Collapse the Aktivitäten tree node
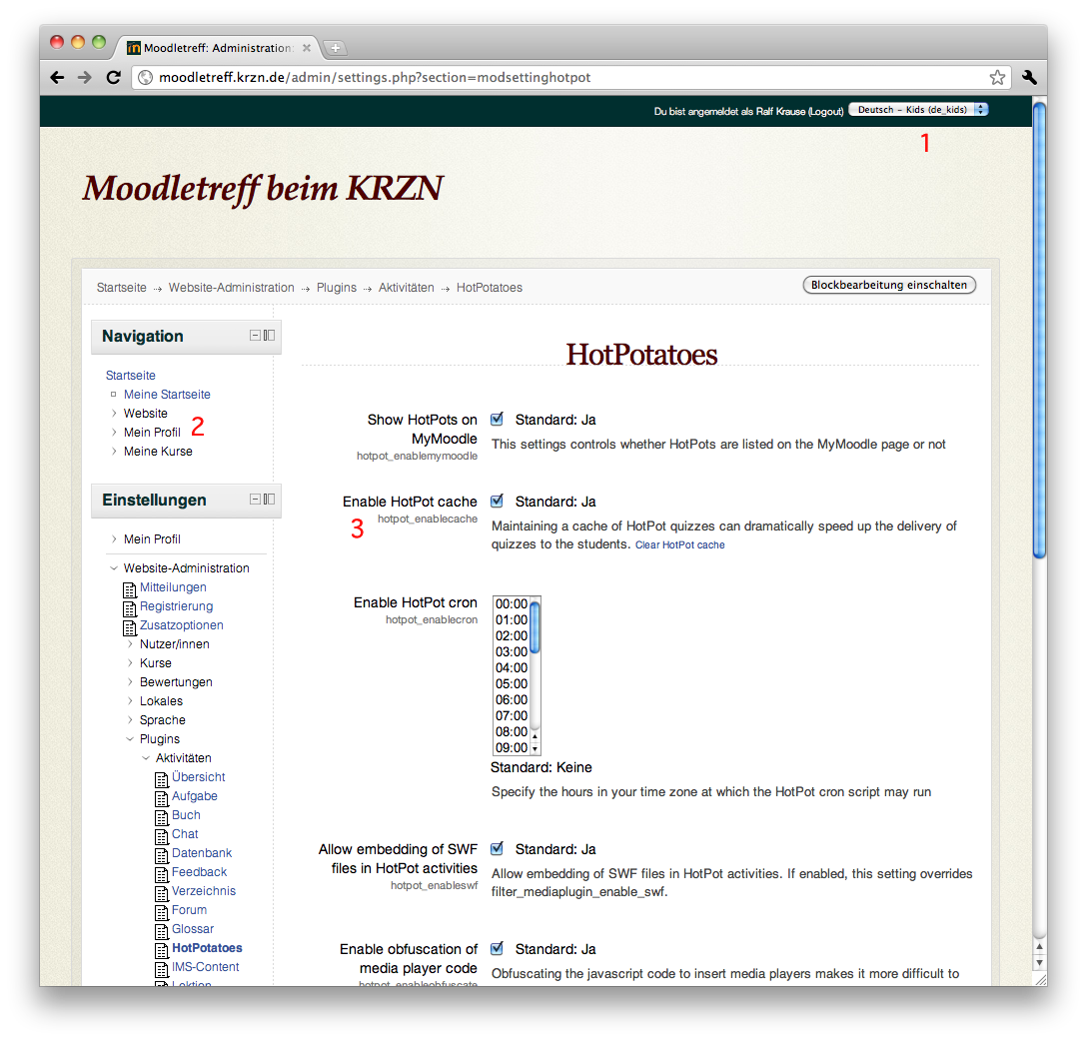 coord(146,757)
